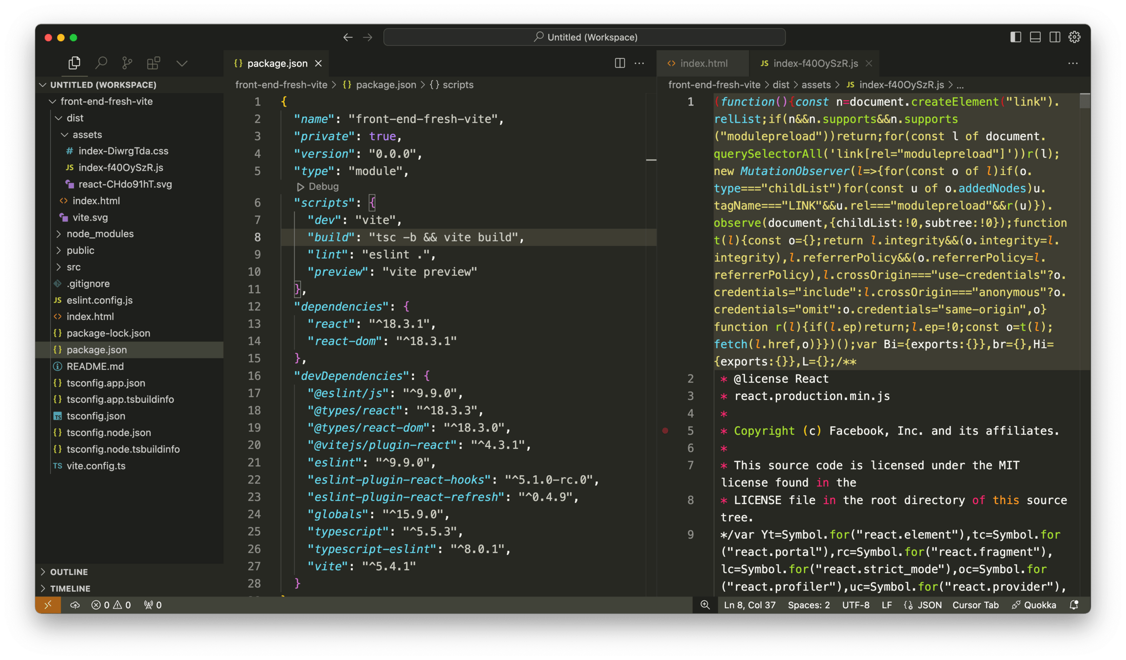Viewport: 1126px width, 660px height.
Task: Click the Debug code lens above scripts
Action: tap(323, 186)
